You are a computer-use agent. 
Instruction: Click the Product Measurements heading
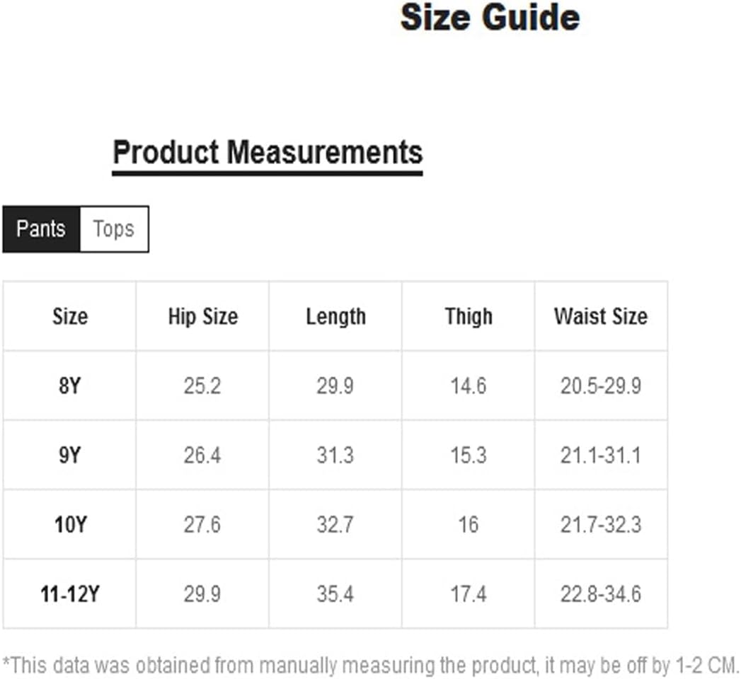click(x=268, y=153)
